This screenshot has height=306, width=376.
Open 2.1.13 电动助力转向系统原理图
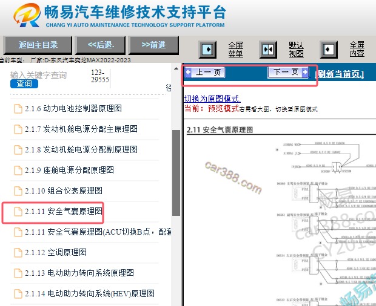pyautogui.click(x=79, y=273)
